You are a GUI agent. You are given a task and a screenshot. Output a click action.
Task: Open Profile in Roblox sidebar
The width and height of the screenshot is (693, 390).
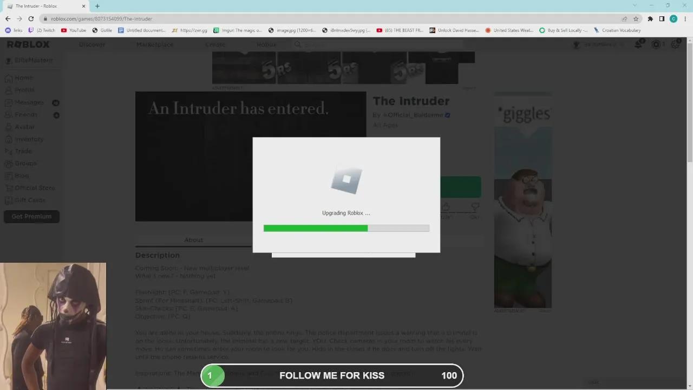coord(20,90)
